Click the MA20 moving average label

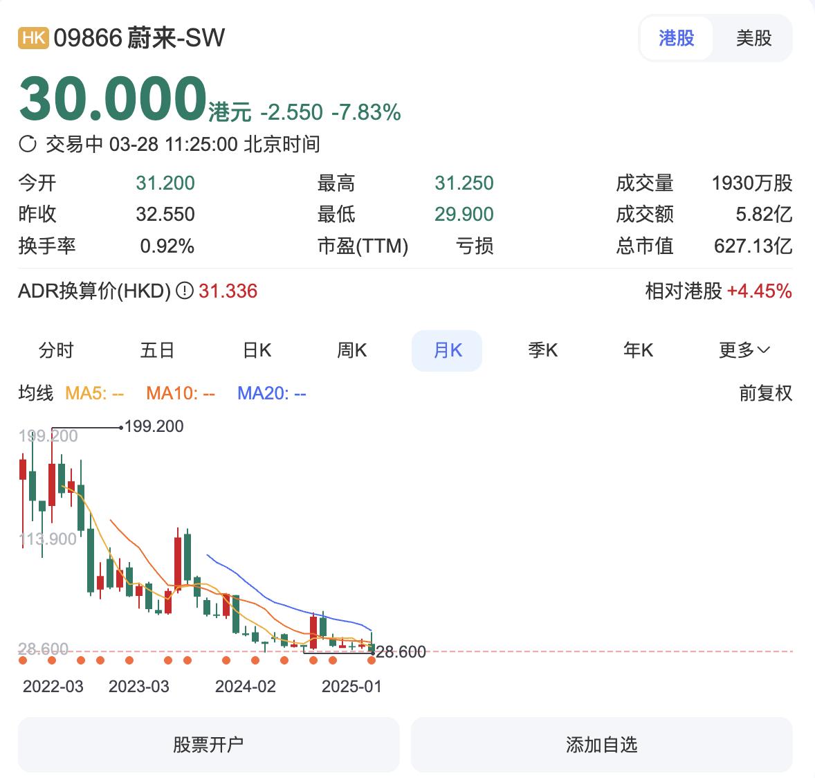tap(272, 393)
